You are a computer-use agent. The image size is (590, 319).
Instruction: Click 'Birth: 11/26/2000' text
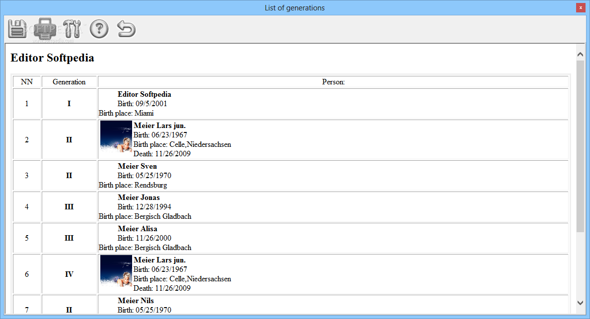(145, 238)
